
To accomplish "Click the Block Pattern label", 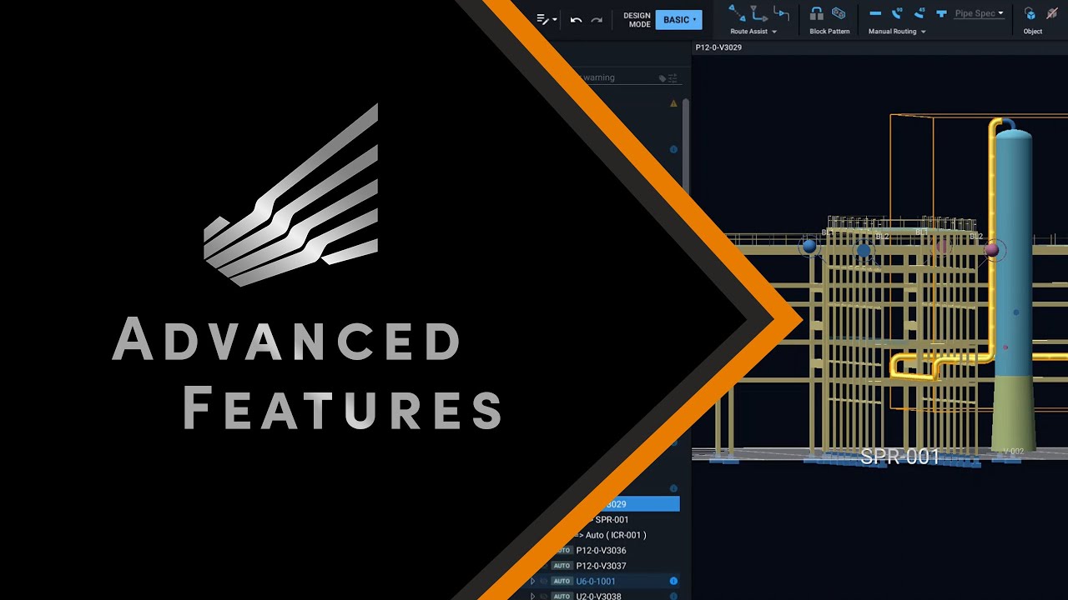I will tap(829, 32).
